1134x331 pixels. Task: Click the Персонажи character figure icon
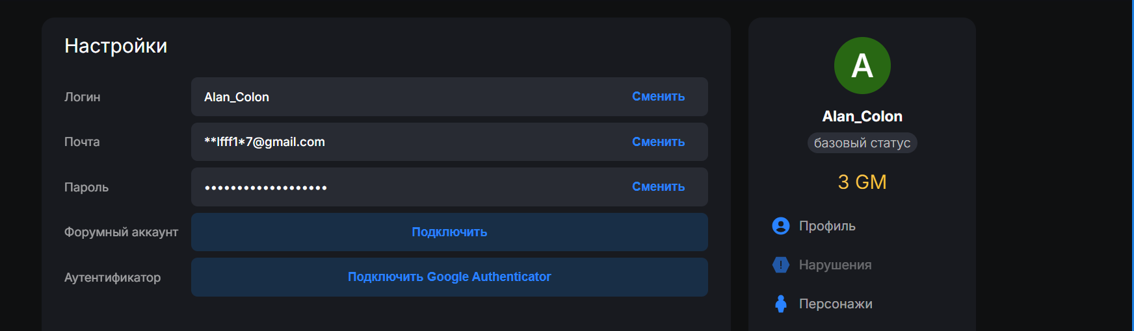[780, 304]
